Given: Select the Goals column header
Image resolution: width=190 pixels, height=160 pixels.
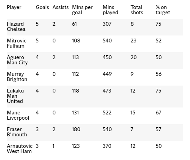Looking at the screenshot, I should (42, 7).
